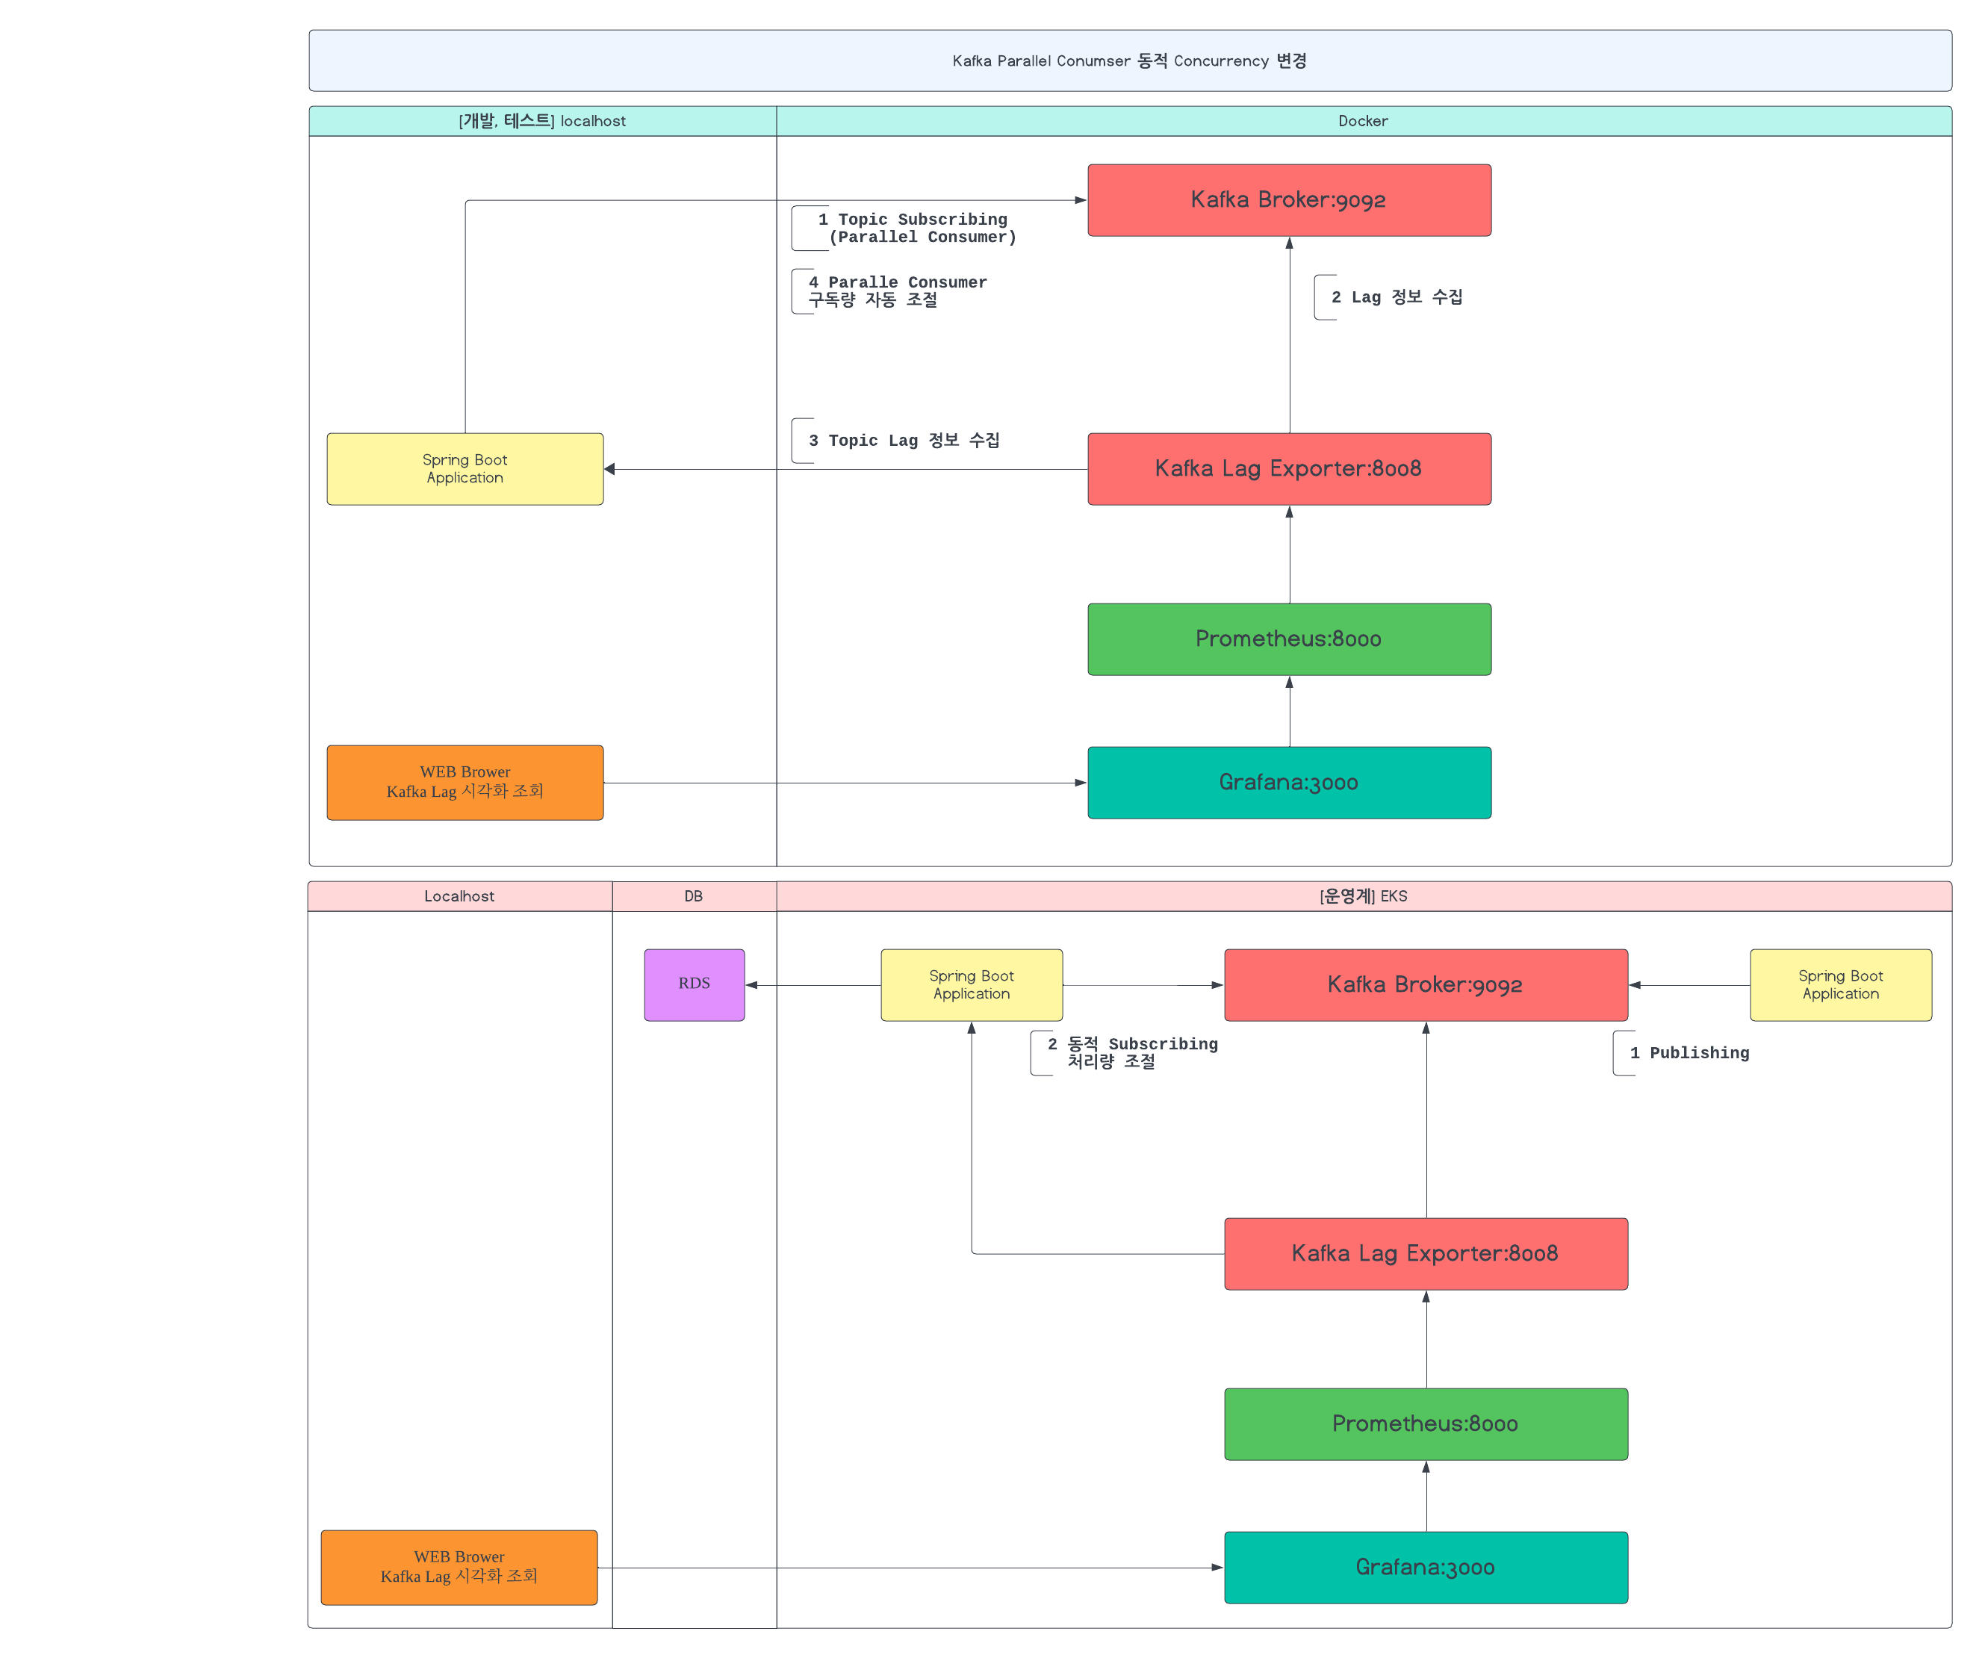Click the bottom Prometheus:8000 box
This screenshot has width=1982, height=1658.
pyautogui.click(x=1425, y=1424)
